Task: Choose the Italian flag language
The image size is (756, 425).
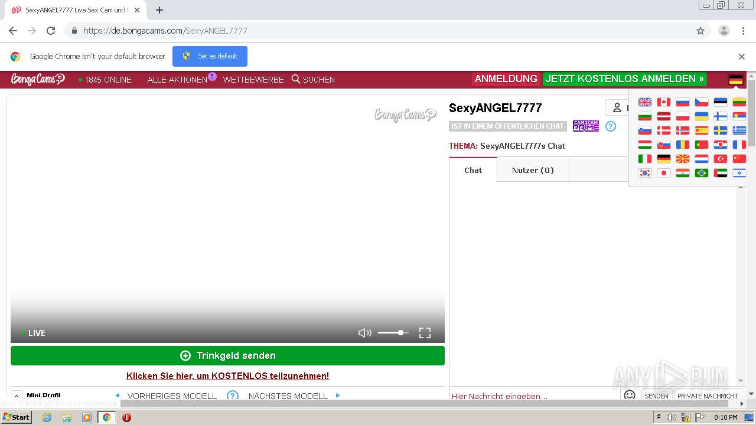Action: 645,159
